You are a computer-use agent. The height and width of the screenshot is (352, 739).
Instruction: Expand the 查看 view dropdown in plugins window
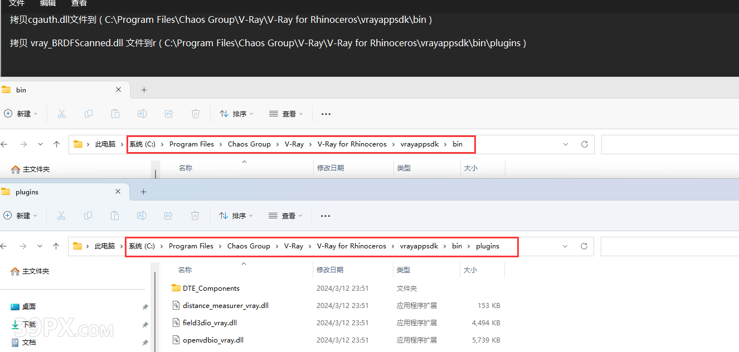click(x=285, y=216)
